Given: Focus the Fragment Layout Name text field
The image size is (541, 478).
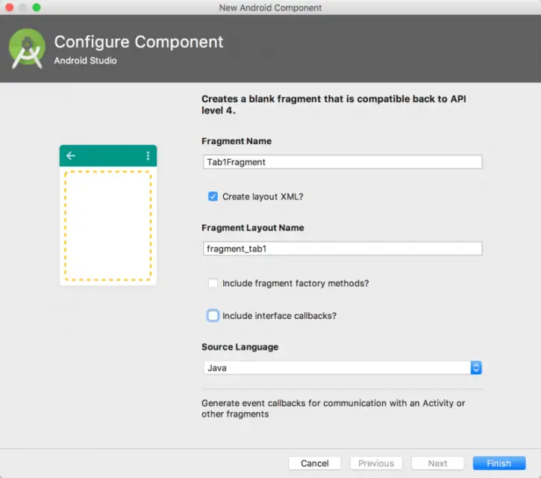Looking at the screenshot, I should pos(342,249).
